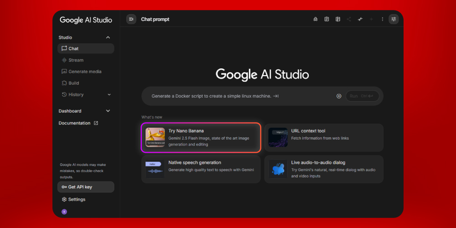Click the Get API key button
Screen dimensions: 456x228
click(86, 187)
